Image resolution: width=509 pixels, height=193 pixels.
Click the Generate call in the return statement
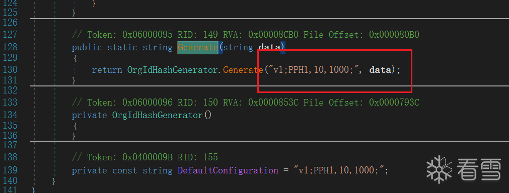click(x=243, y=70)
